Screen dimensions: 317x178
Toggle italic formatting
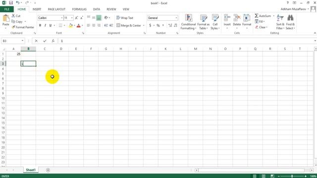(45, 25)
